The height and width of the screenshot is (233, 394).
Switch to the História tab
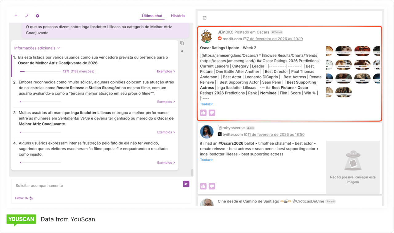pyautogui.click(x=178, y=16)
